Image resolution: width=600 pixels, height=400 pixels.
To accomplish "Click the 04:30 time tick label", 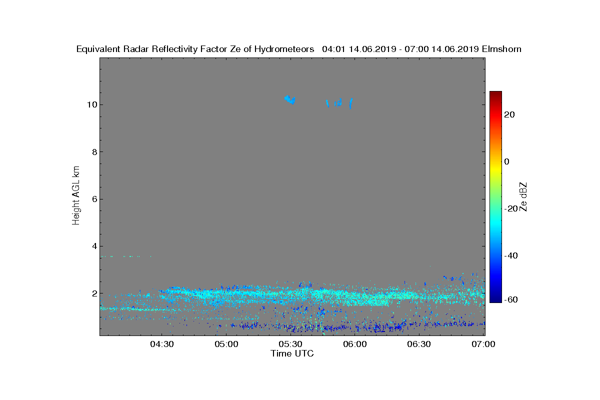I will [x=161, y=344].
